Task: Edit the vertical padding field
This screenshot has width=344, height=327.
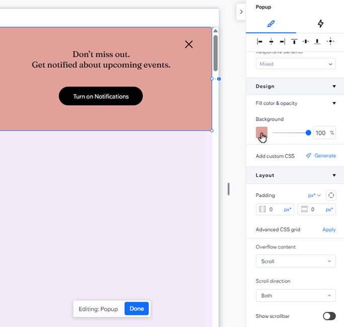Action: tap(316, 209)
